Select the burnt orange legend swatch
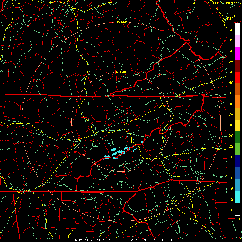The height and width of the screenshot is (242, 242). click(x=237, y=90)
